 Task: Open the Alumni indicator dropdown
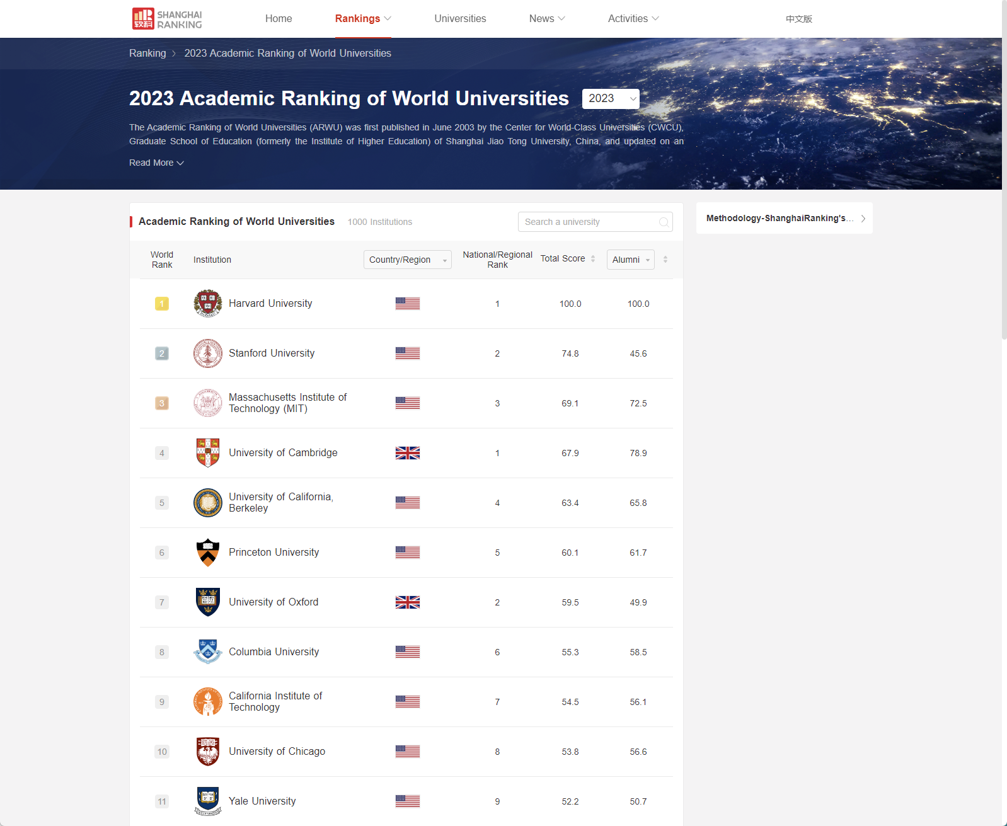(x=630, y=260)
